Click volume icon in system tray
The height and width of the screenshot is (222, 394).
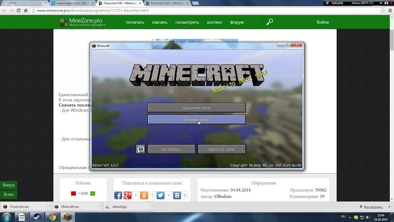tap(368, 217)
